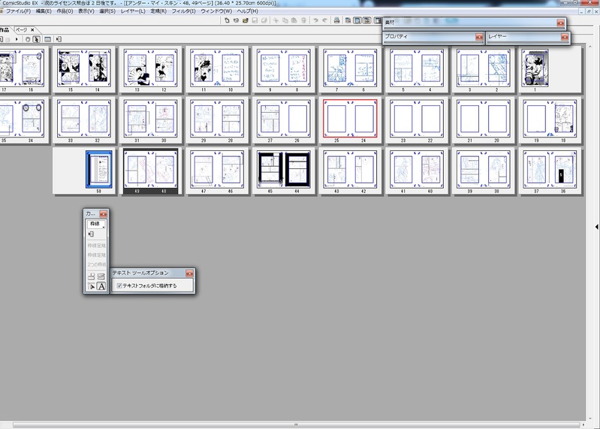Switch to the 作品 tab

click(x=5, y=29)
